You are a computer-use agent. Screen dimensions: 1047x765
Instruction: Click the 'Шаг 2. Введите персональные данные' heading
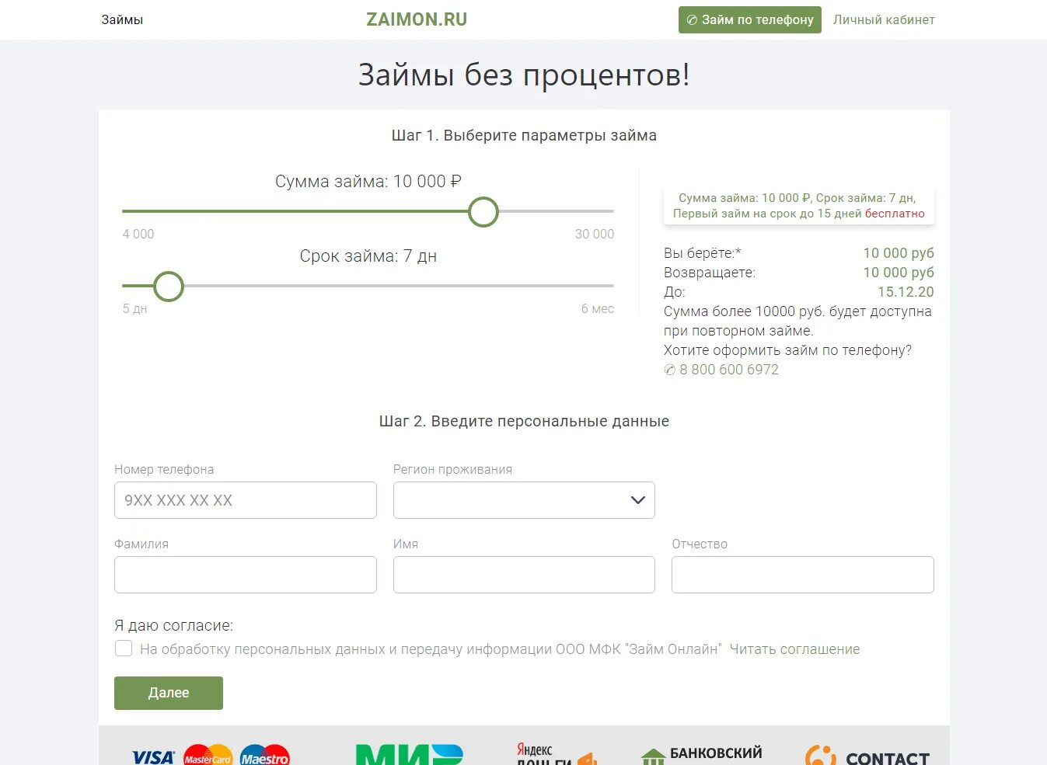[524, 421]
